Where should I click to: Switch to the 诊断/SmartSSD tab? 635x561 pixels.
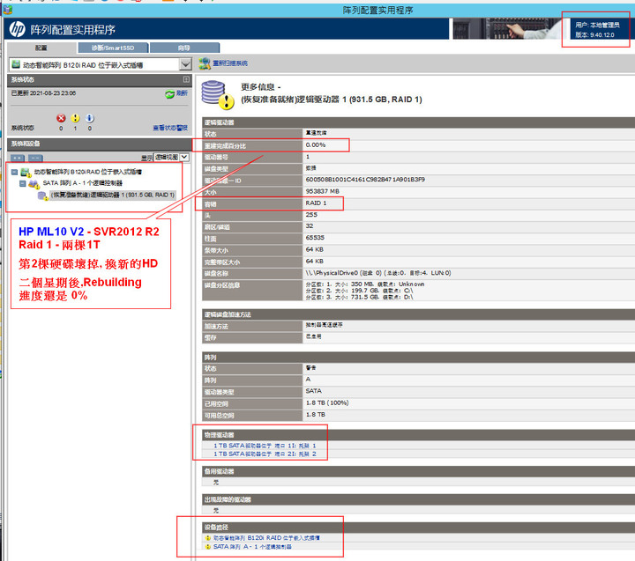pos(113,48)
